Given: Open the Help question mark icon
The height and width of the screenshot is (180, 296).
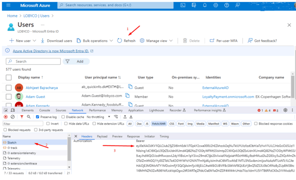Looking at the screenshot, I should point(226,5).
